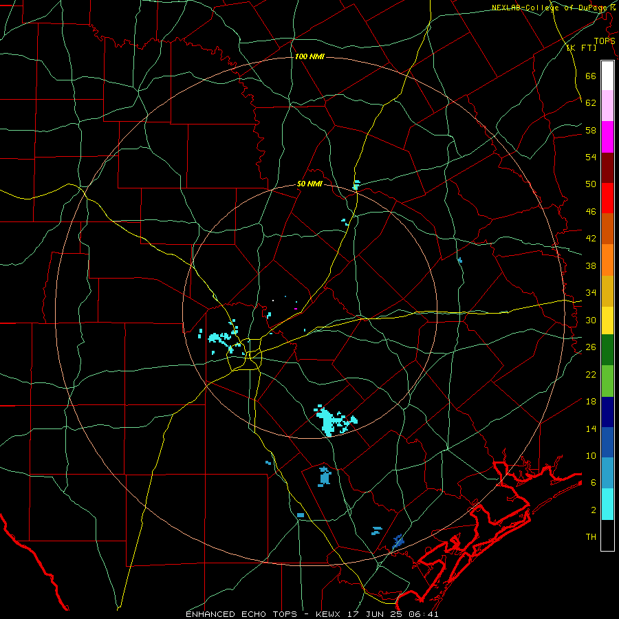Click the cyan echo on the 50 NMI ring
Viewport: 619px width, 619px height.
(356, 185)
